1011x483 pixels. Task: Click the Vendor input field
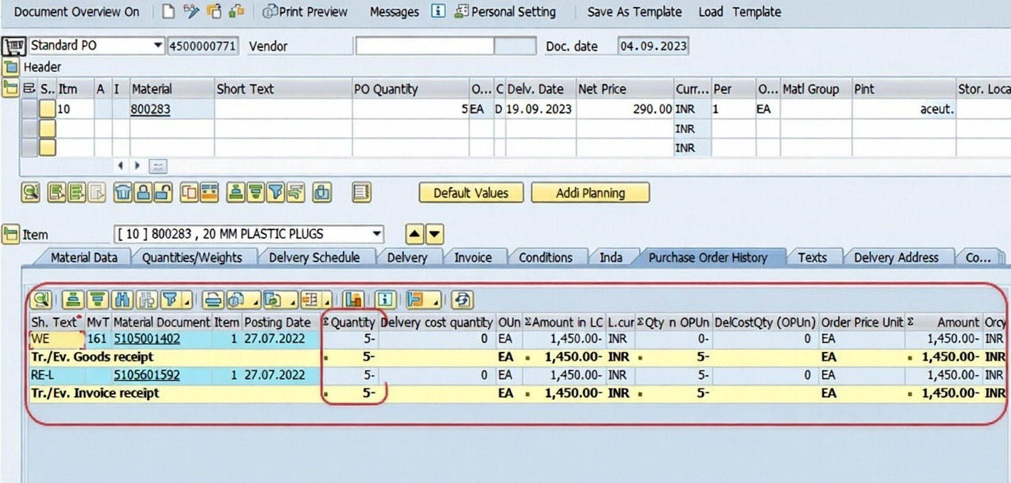click(424, 46)
